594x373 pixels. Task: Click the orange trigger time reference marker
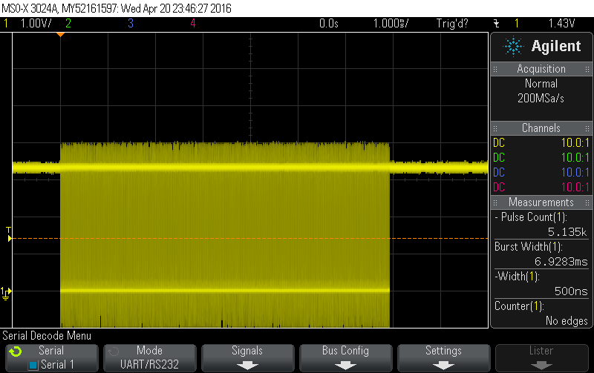[x=60, y=35]
